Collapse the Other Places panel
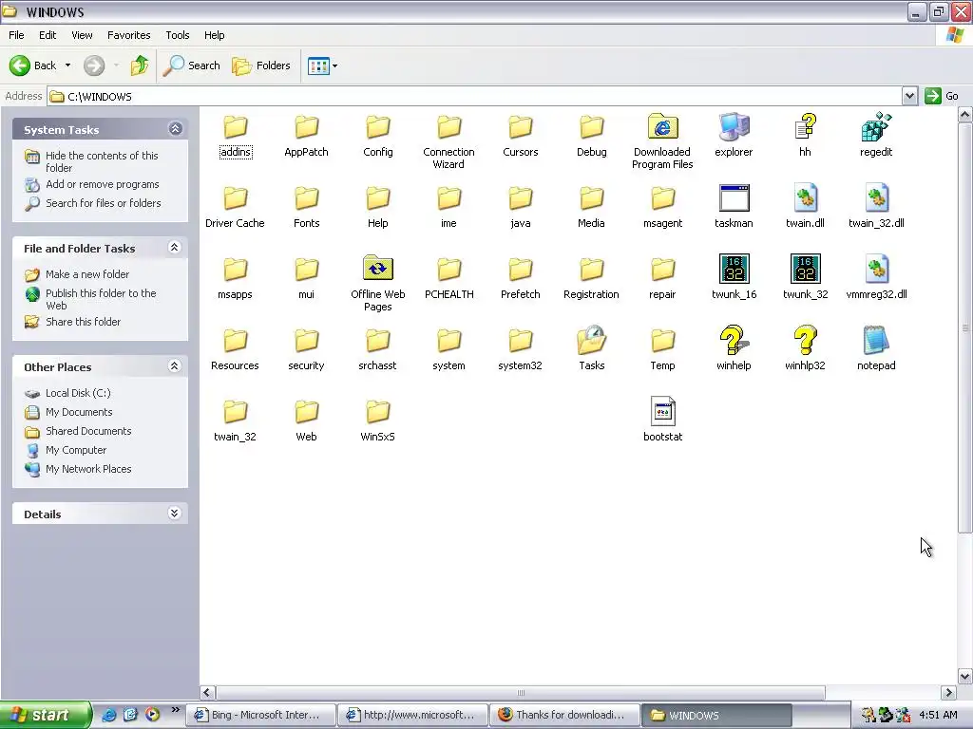973x729 pixels. [x=175, y=366]
